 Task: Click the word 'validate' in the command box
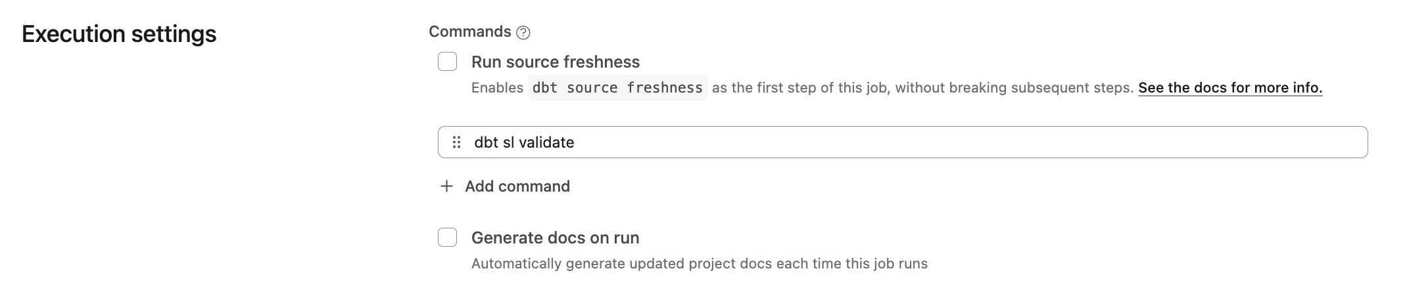[546, 142]
